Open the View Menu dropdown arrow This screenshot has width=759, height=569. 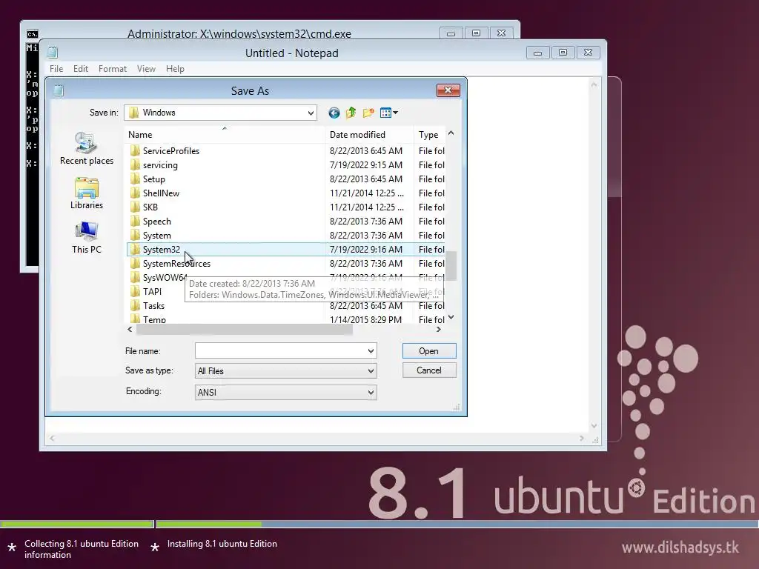coord(396,113)
